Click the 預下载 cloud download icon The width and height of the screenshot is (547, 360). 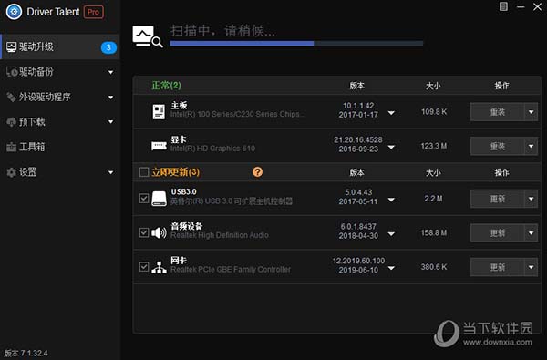point(11,122)
